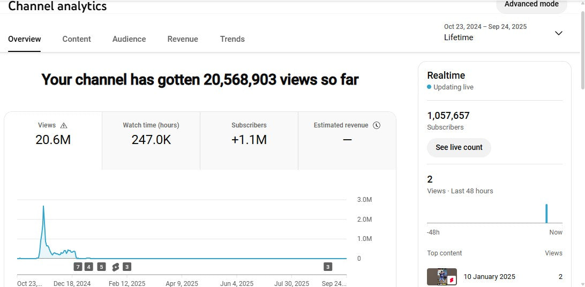The width and height of the screenshot is (585, 287).
Task: Click the warning triangle beside Views
Action: tap(64, 125)
